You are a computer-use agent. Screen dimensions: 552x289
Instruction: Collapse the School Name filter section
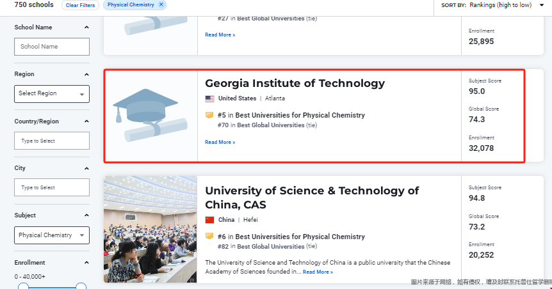(86, 27)
